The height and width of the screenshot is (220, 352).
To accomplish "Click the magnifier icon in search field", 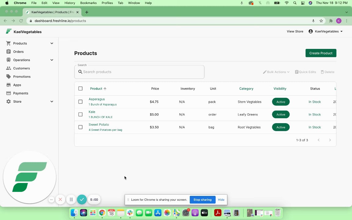I will [x=80, y=72].
